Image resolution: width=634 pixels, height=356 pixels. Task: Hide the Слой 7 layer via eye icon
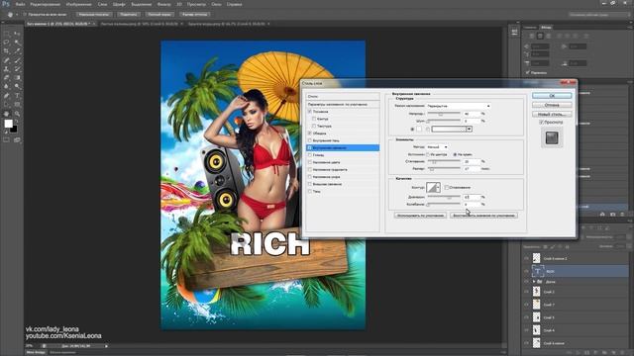pos(526,305)
